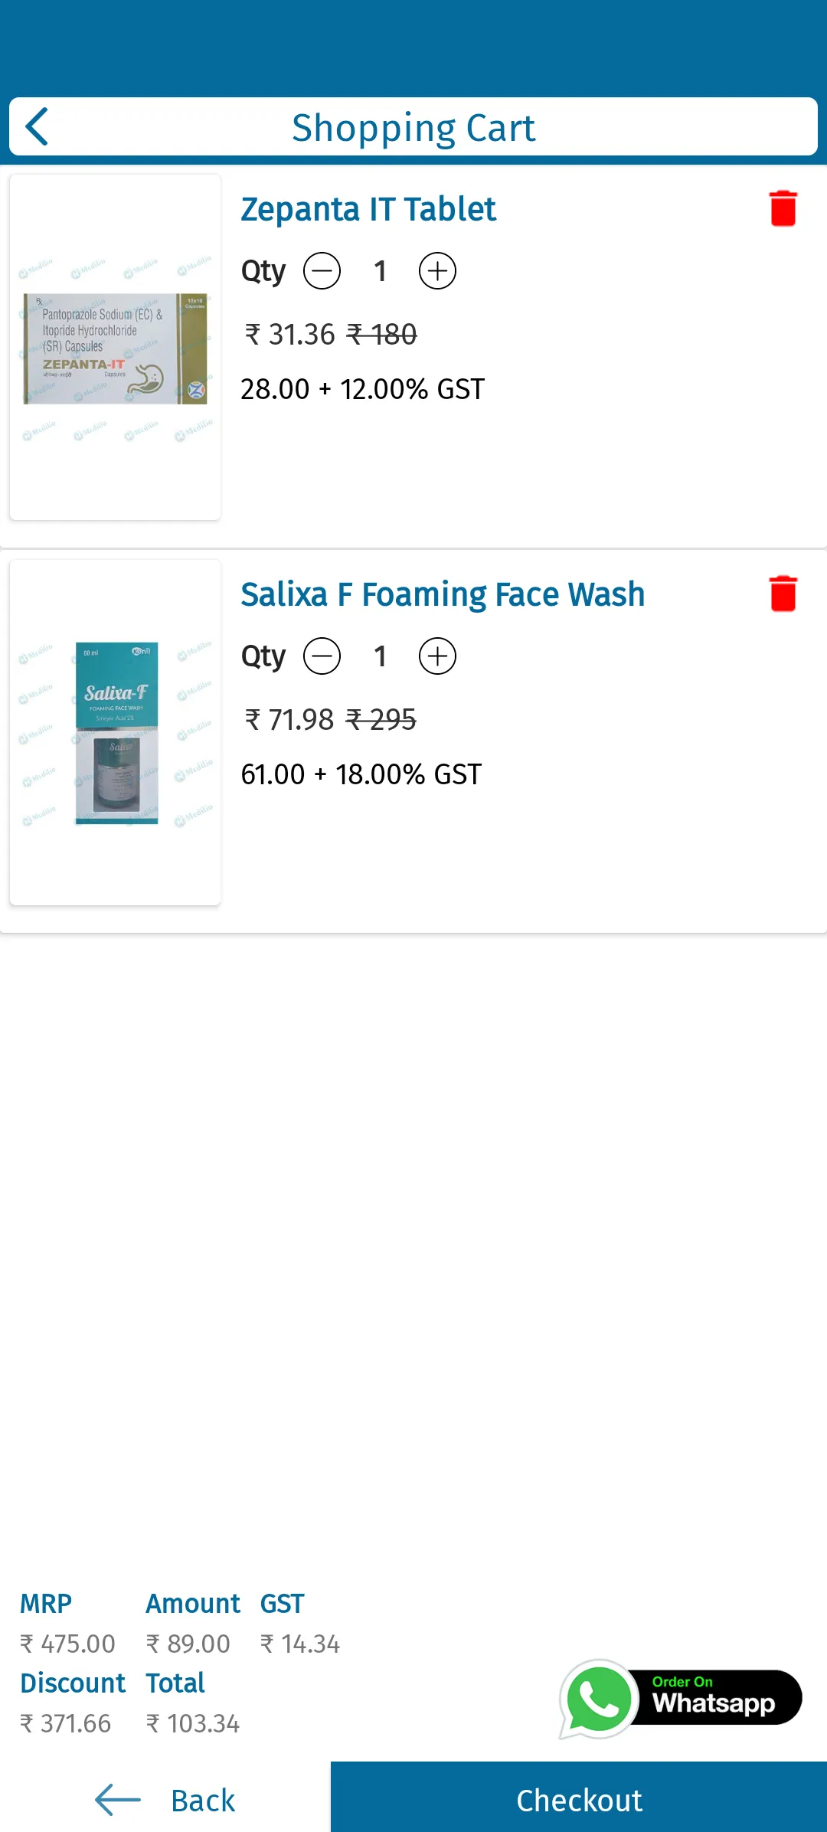The width and height of the screenshot is (827, 1832).
Task: Click the left arrow icon beside Back
Action: click(118, 1800)
